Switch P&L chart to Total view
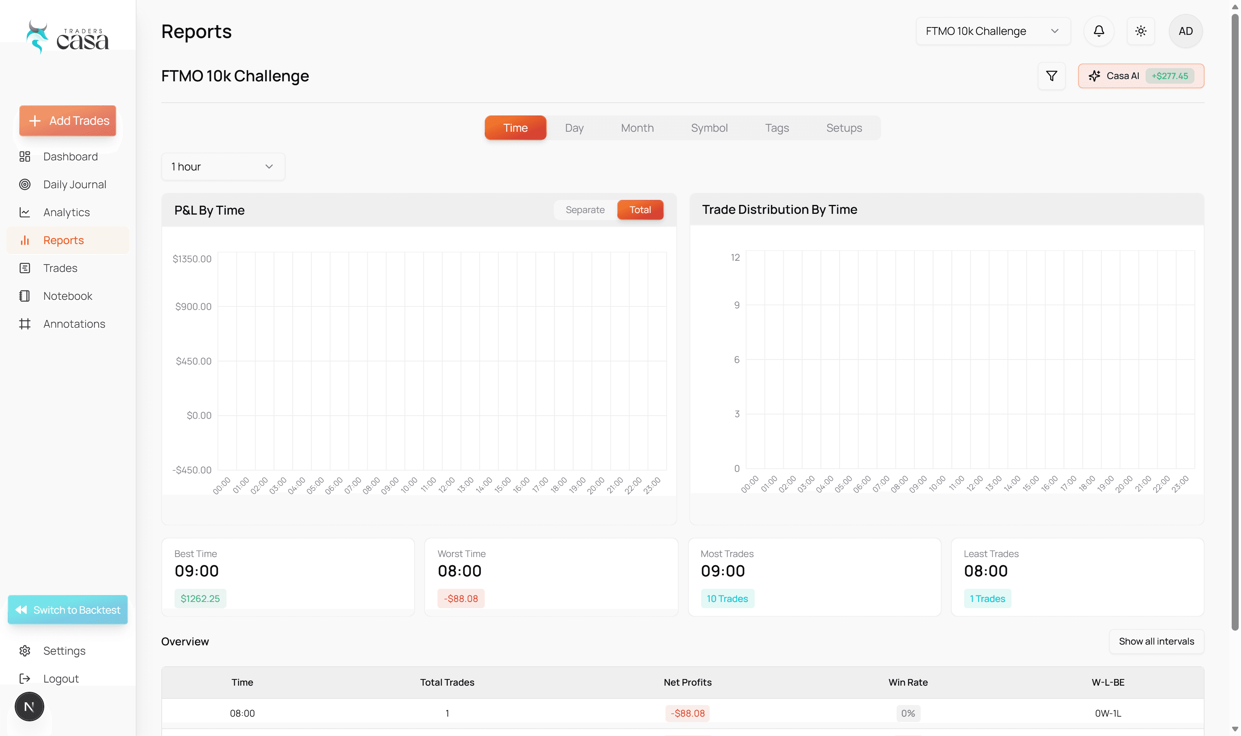Screen dimensions: 1241x736 tap(640, 210)
